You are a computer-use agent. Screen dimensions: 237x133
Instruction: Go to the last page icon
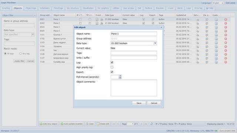(x=146, y=124)
